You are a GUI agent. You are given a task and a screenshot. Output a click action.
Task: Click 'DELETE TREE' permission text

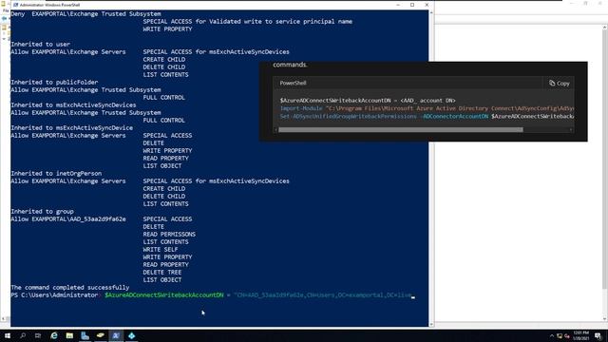162,273
